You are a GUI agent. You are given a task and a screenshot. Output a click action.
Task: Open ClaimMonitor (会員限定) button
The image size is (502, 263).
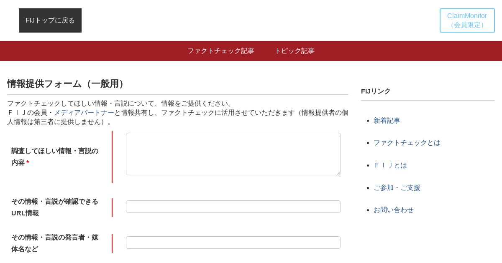click(467, 20)
